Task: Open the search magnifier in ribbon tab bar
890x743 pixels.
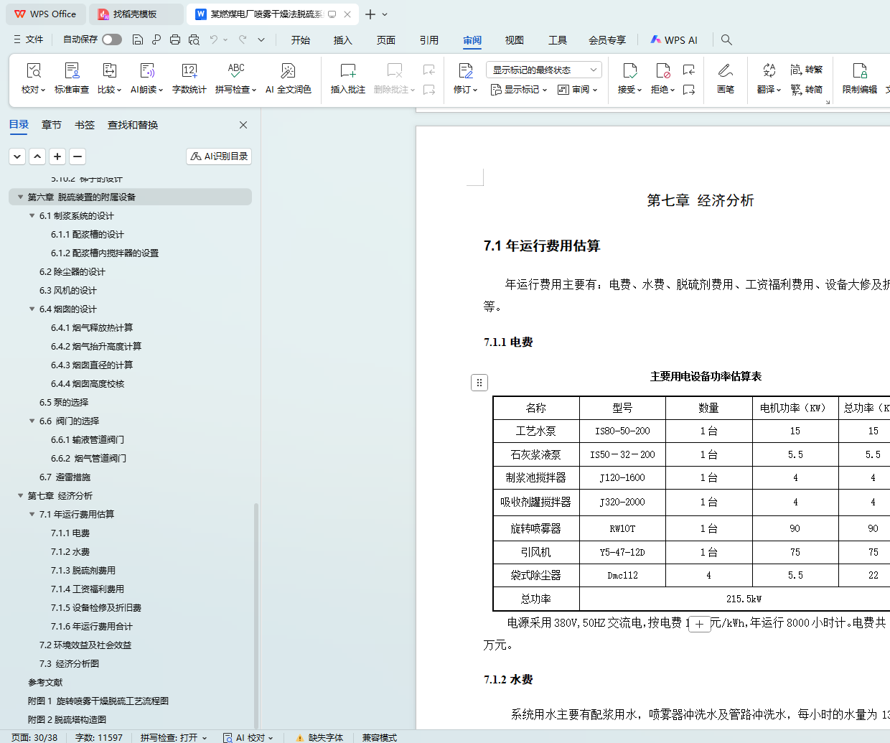Action: 726,39
